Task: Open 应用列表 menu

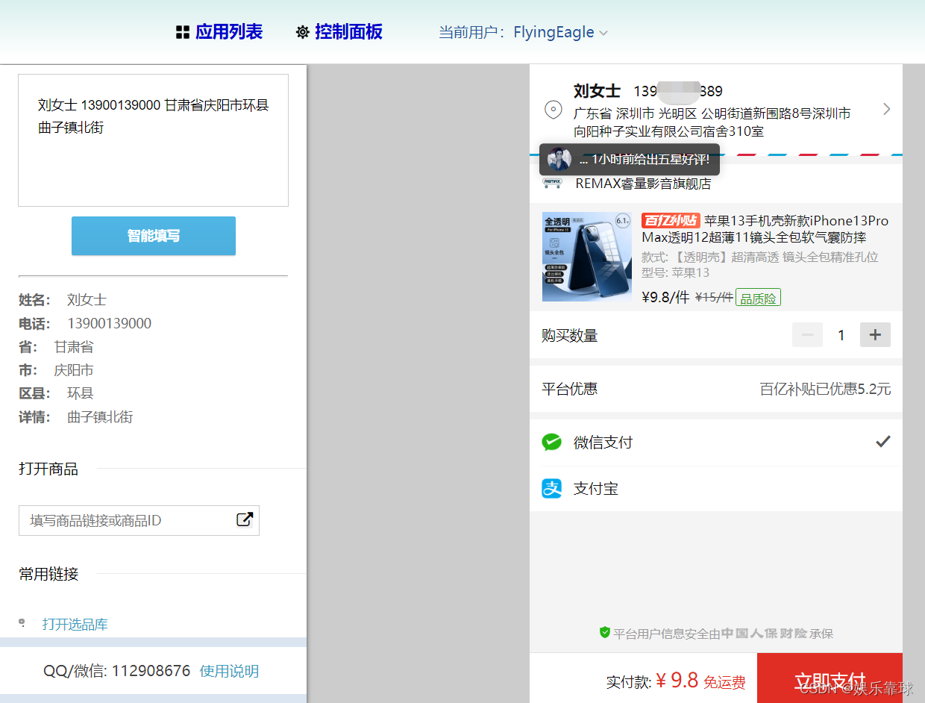Action: point(229,32)
